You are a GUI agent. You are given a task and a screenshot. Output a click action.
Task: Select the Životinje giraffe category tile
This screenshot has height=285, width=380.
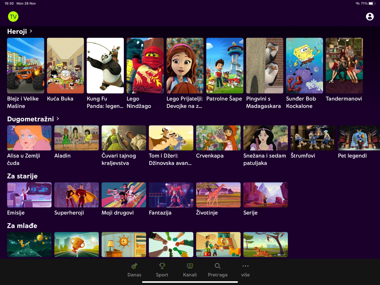tap(218, 195)
